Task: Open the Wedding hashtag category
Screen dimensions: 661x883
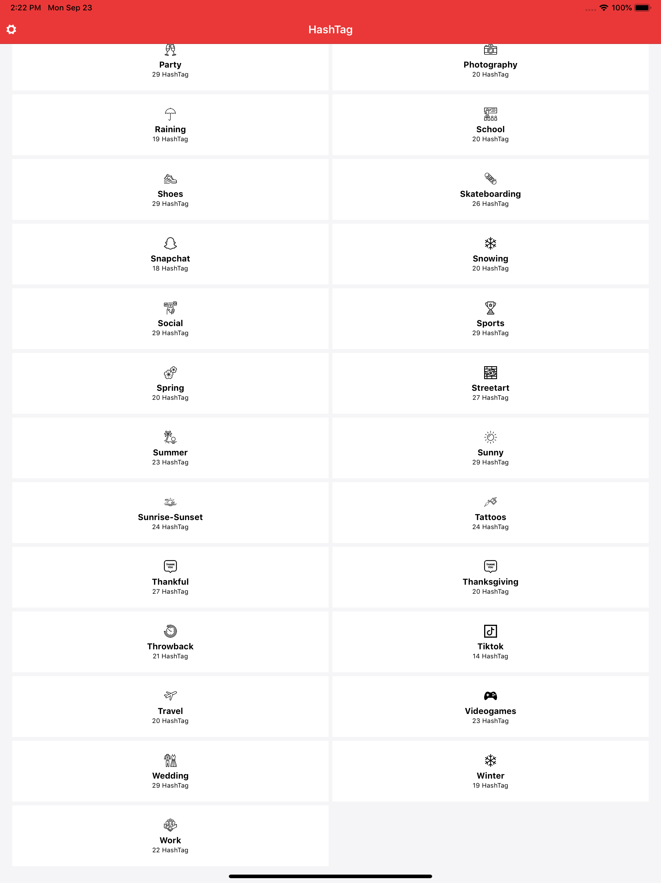Action: click(170, 771)
